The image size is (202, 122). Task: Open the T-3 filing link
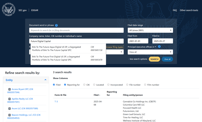pos(56,101)
